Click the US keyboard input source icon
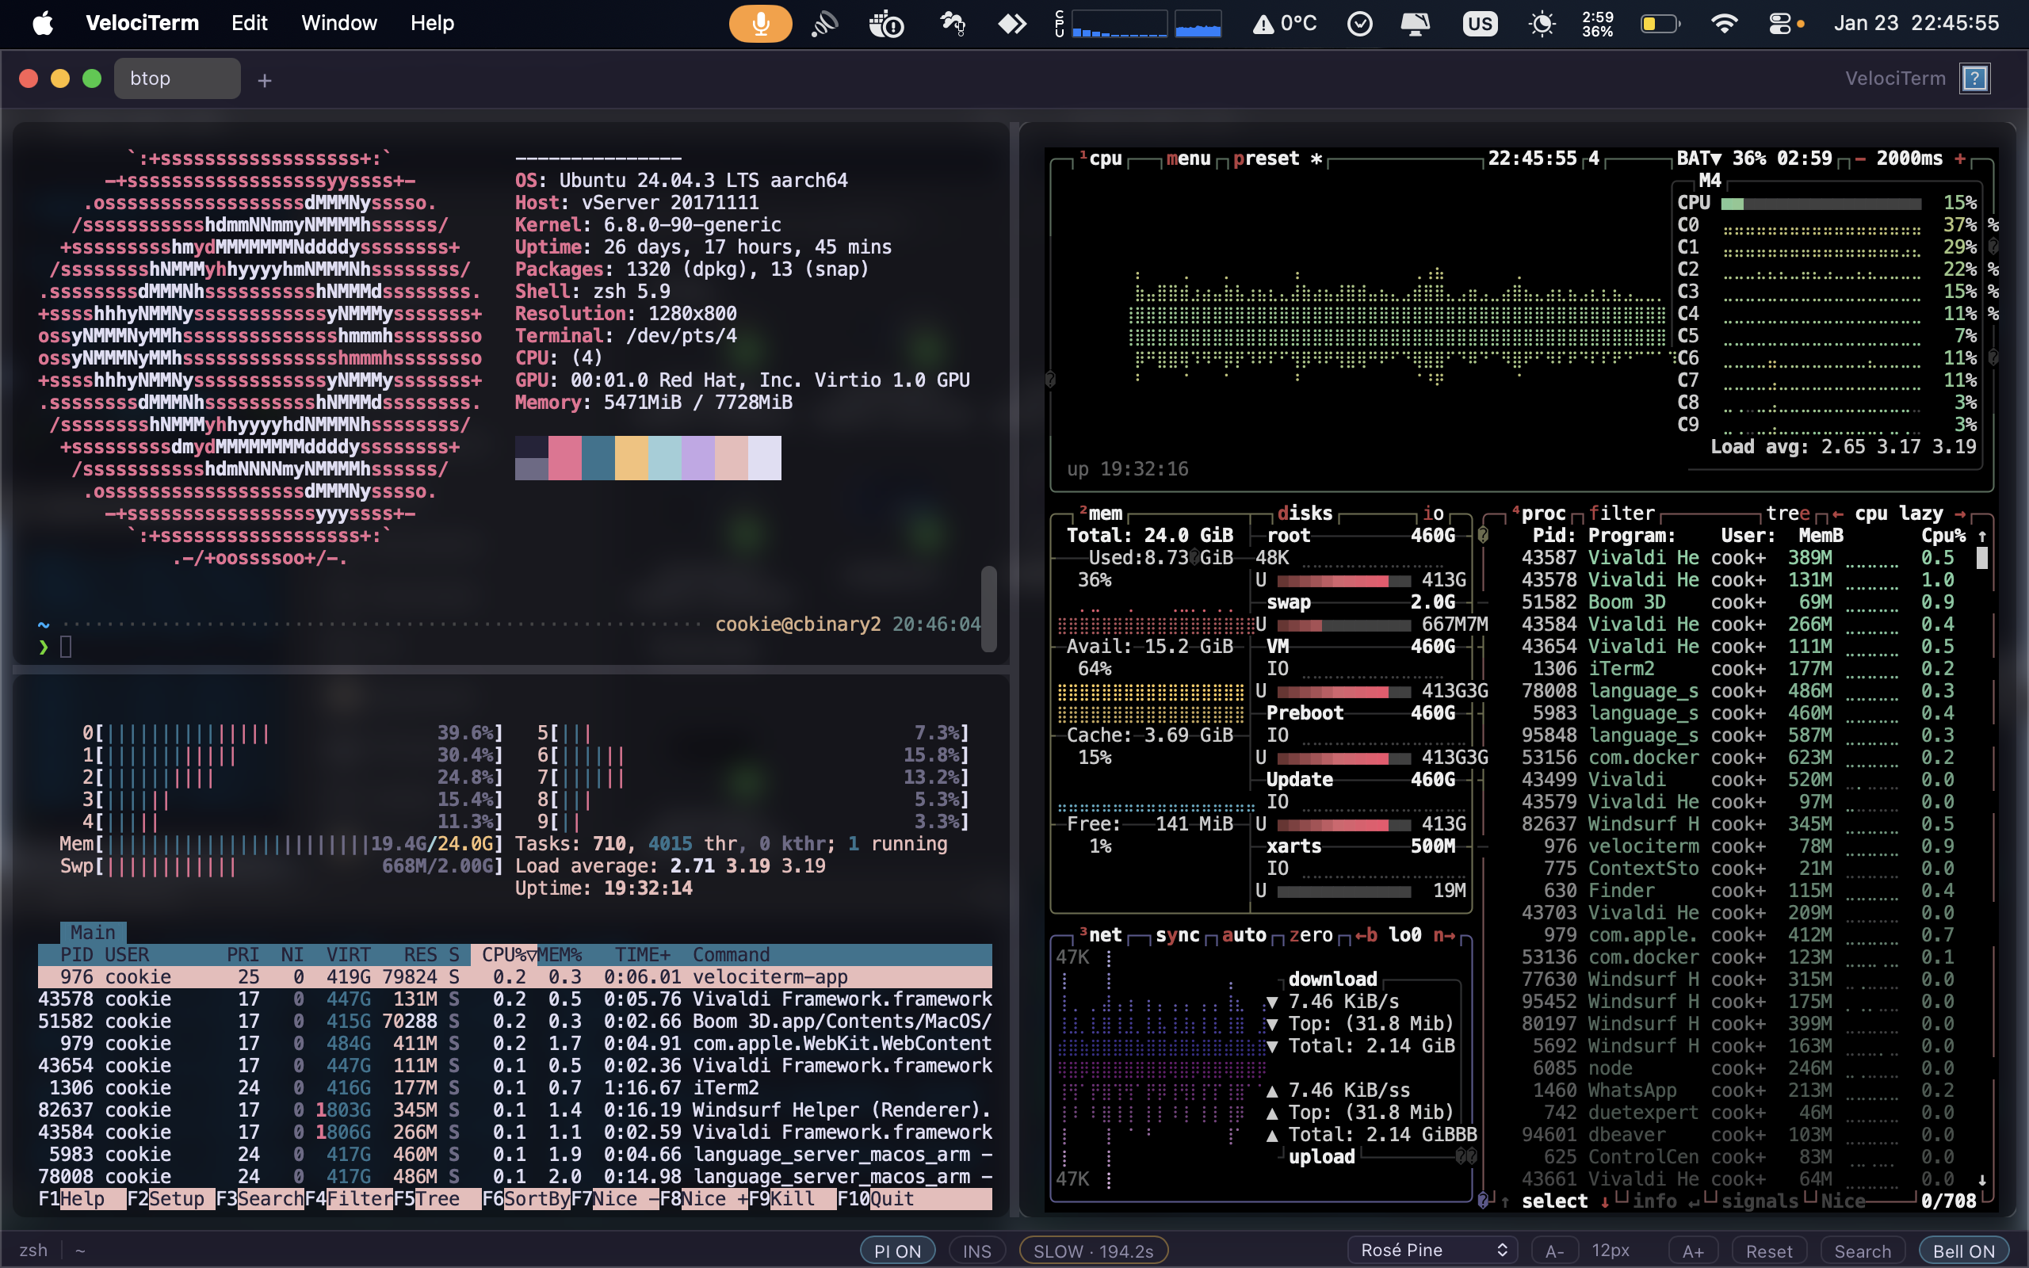Image resolution: width=2029 pixels, height=1268 pixels. 1480,24
